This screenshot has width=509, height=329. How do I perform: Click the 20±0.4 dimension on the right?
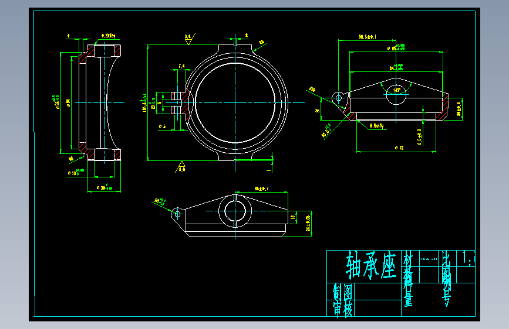click(459, 109)
